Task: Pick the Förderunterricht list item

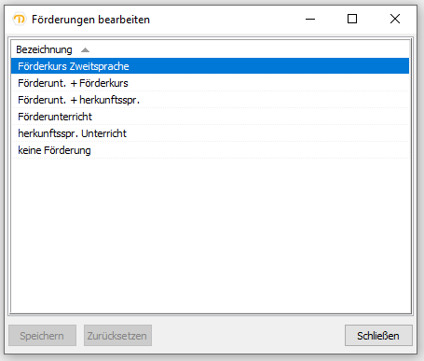Action: click(x=210, y=117)
